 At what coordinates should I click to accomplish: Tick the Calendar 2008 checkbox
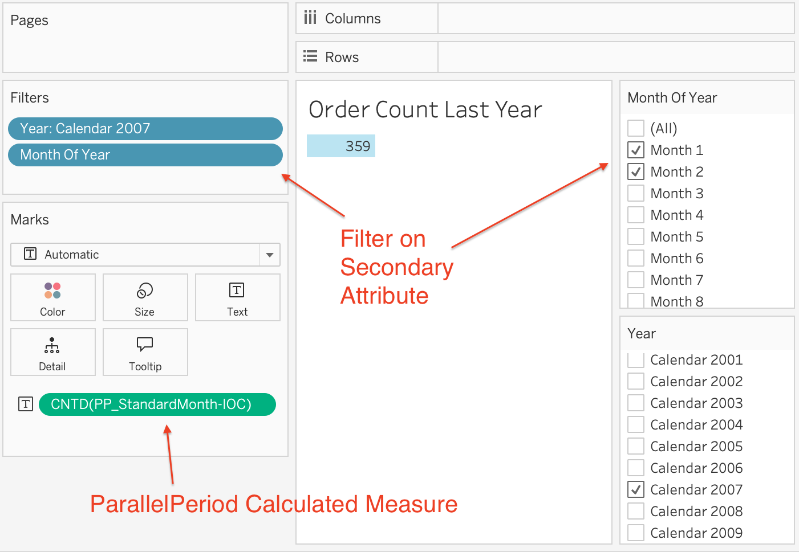pyautogui.click(x=636, y=511)
